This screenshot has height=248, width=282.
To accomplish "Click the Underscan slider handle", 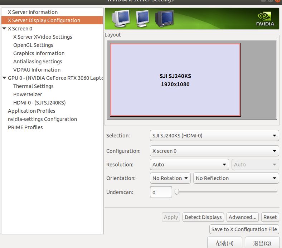I will point(177,192).
